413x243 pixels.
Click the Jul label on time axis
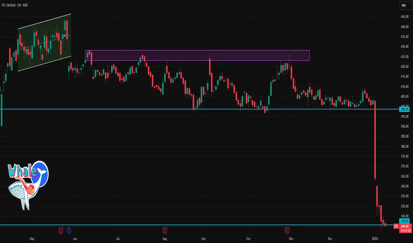(118, 239)
